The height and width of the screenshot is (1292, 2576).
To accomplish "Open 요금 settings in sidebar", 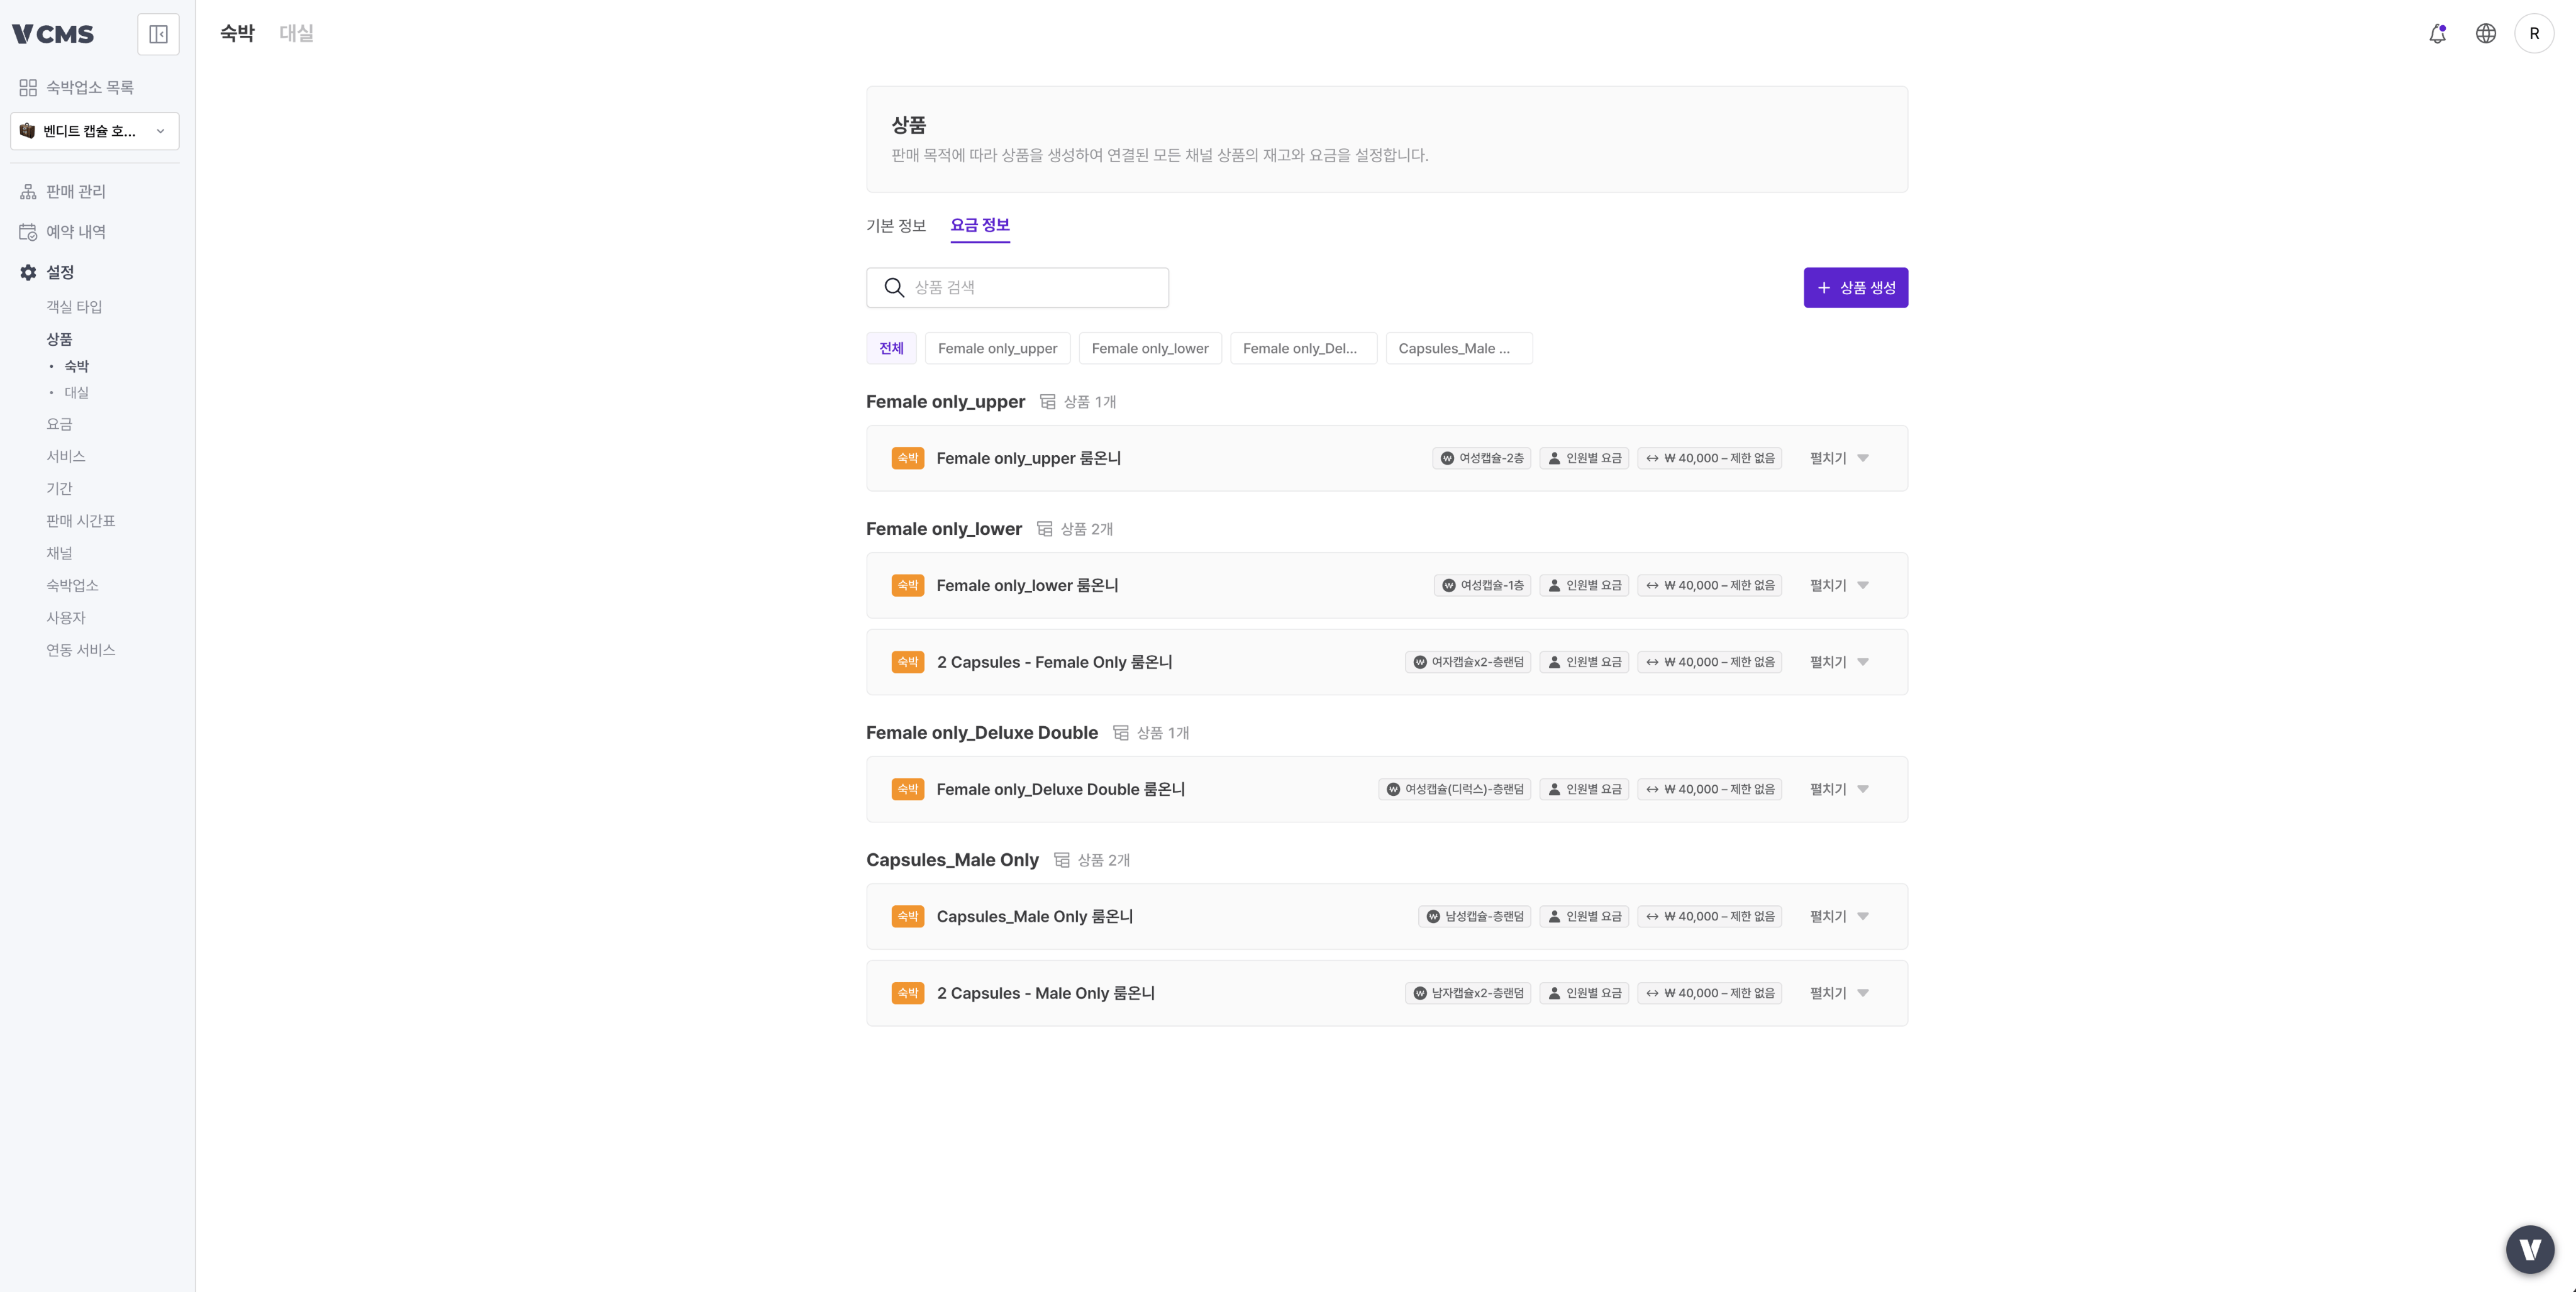I will (59, 424).
